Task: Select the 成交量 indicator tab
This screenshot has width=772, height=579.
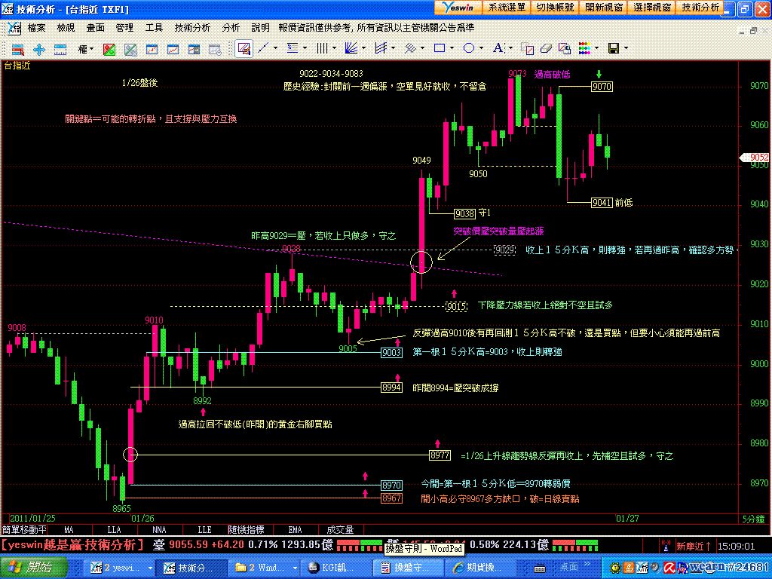Action: (x=340, y=530)
